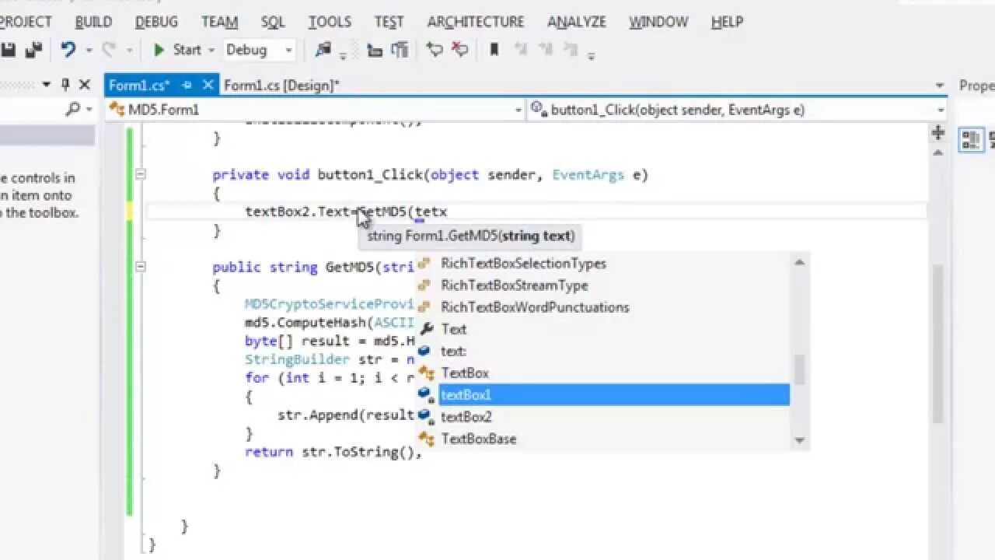The image size is (995, 560).
Task: Click the Save All toolbar icon
Action: coord(33,50)
